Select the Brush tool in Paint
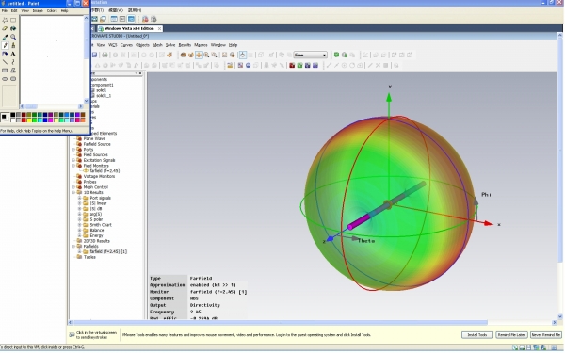Image resolution: width=565 pixels, height=353 pixels. tap(13, 45)
